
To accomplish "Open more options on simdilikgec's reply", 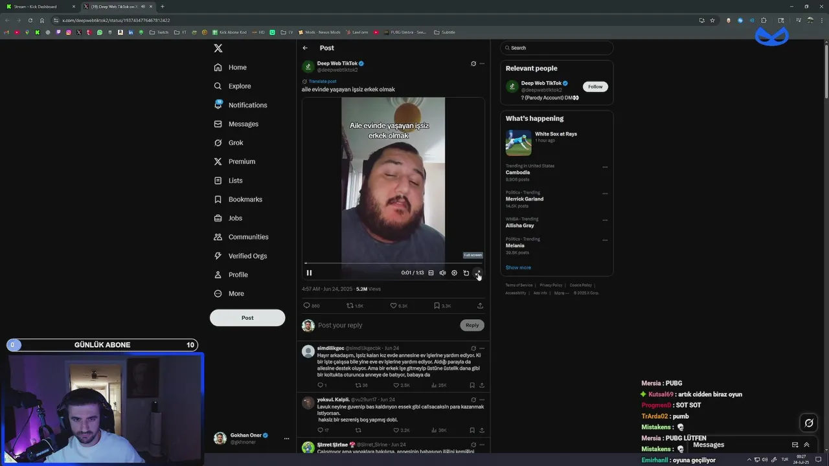I will (482, 348).
